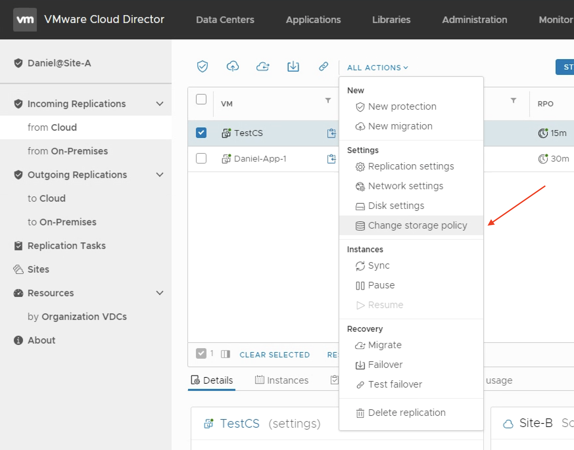Click the VM column filter icon
This screenshot has width=574, height=450.
coord(328,101)
